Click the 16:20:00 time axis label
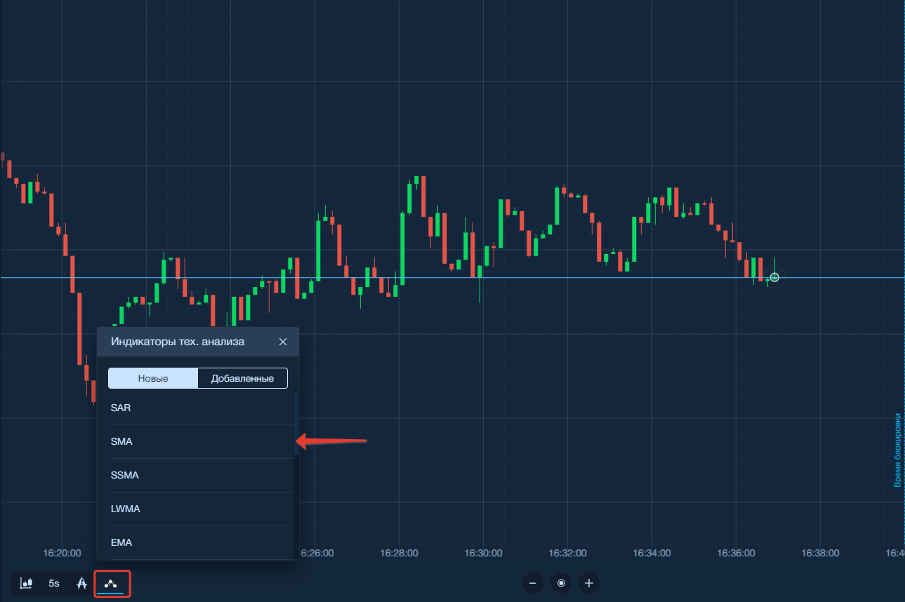Viewport: 905px width, 602px height. (x=62, y=553)
